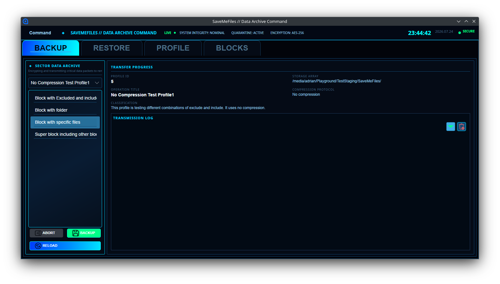Click the Abort button
This screenshot has width=500, height=284.
click(x=46, y=233)
